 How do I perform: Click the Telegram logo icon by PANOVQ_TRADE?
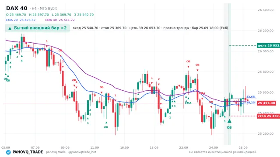click(x=8, y=152)
